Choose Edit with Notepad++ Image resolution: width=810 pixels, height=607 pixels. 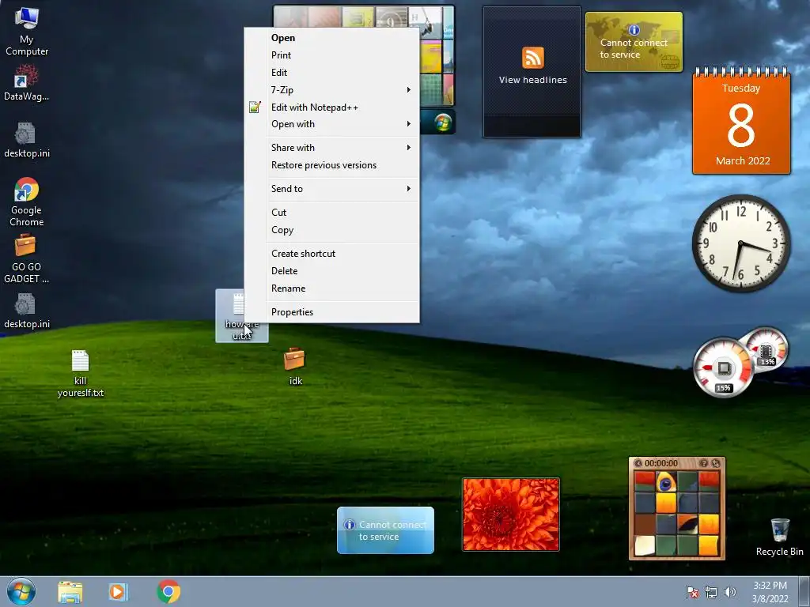332,107
